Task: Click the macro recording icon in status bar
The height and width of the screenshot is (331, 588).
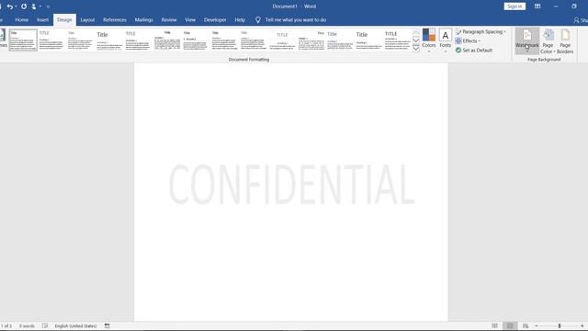Action: (107, 325)
